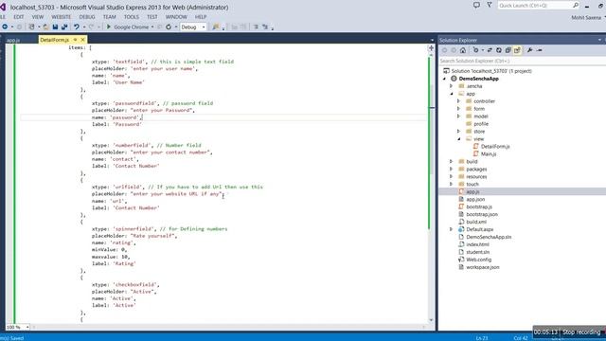606x341 pixels.
Task: Expand the controller folder
Action: click(458, 101)
